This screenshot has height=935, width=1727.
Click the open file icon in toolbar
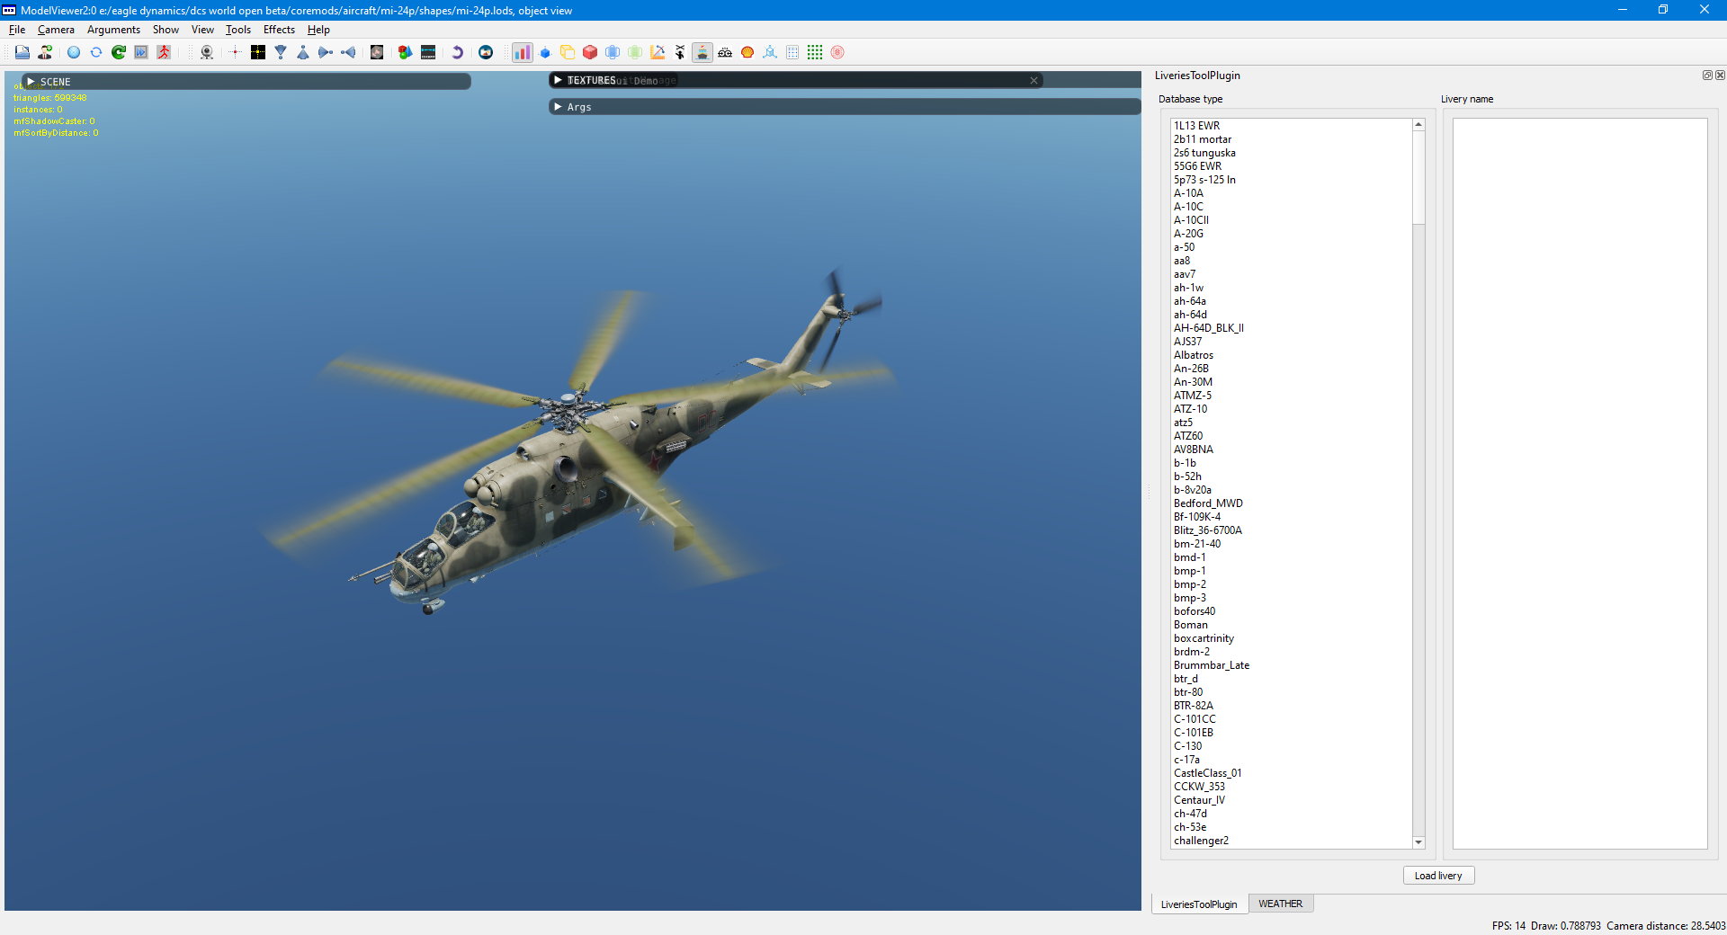pos(22,52)
